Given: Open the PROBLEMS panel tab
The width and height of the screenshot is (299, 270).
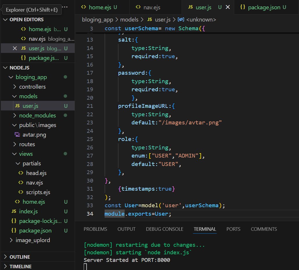Looking at the screenshot, I should click(x=95, y=229).
